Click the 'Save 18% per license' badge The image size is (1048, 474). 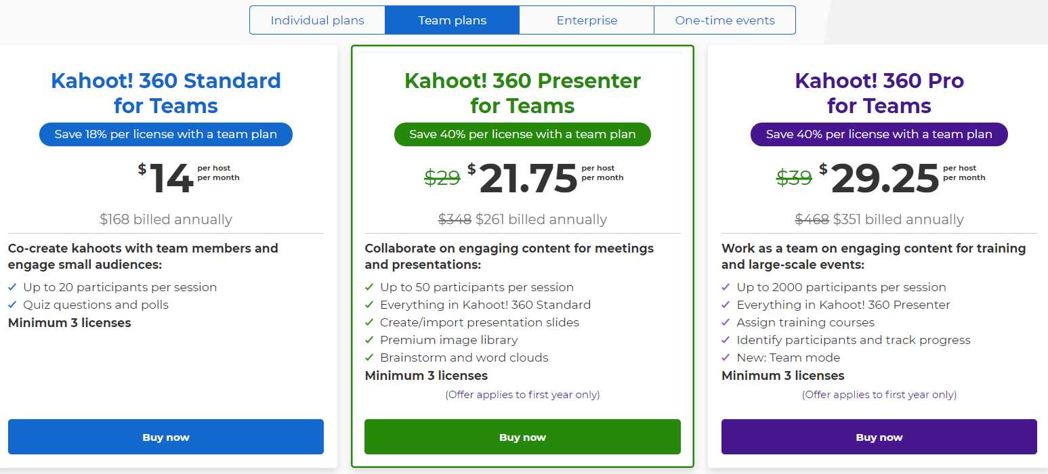point(165,134)
